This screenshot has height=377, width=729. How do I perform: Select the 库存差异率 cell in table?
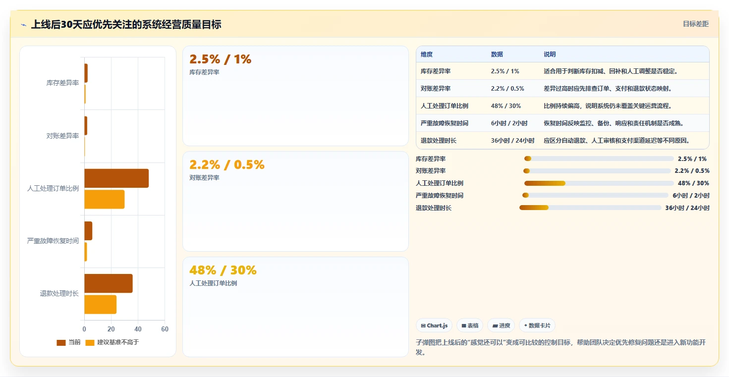pyautogui.click(x=436, y=71)
